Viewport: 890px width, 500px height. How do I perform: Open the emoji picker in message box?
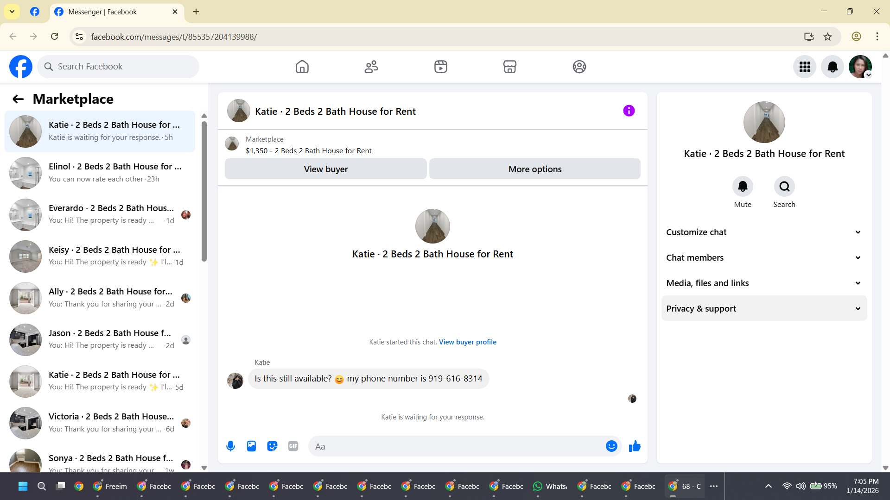tap(611, 446)
